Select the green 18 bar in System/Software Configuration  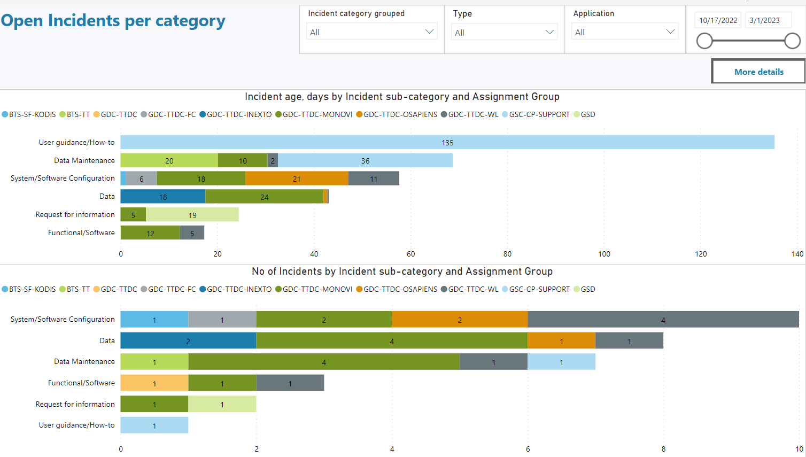(201, 179)
